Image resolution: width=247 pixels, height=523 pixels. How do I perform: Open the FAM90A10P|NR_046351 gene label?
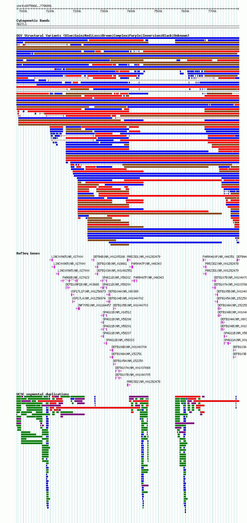tap(218, 257)
